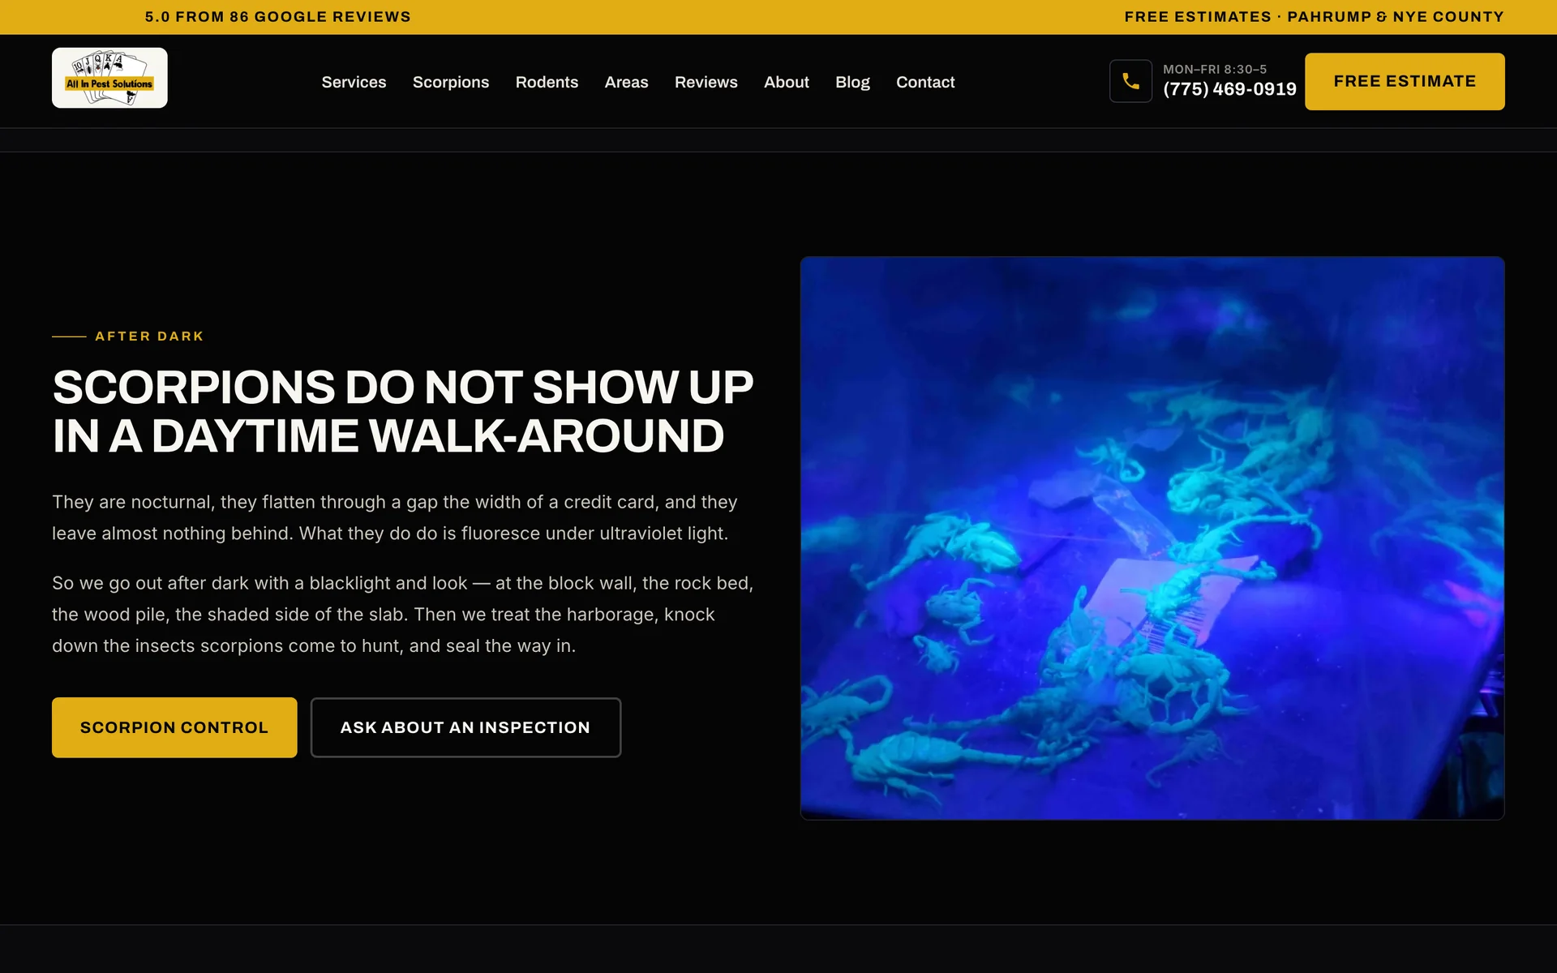This screenshot has height=973, width=1557.
Task: Click the Scorpions Do Not Show Up heading
Action: point(403,411)
